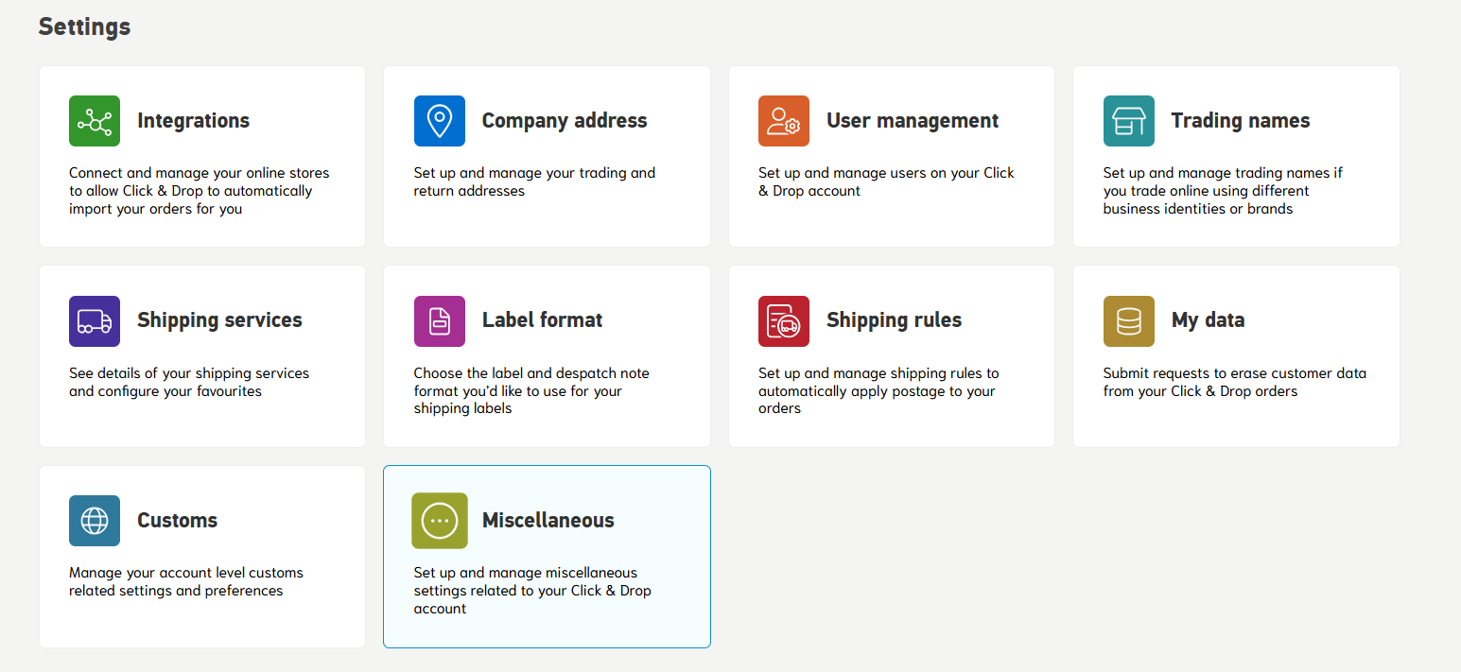Image resolution: width=1461 pixels, height=672 pixels.
Task: Open Company address settings heading
Action: tap(565, 121)
